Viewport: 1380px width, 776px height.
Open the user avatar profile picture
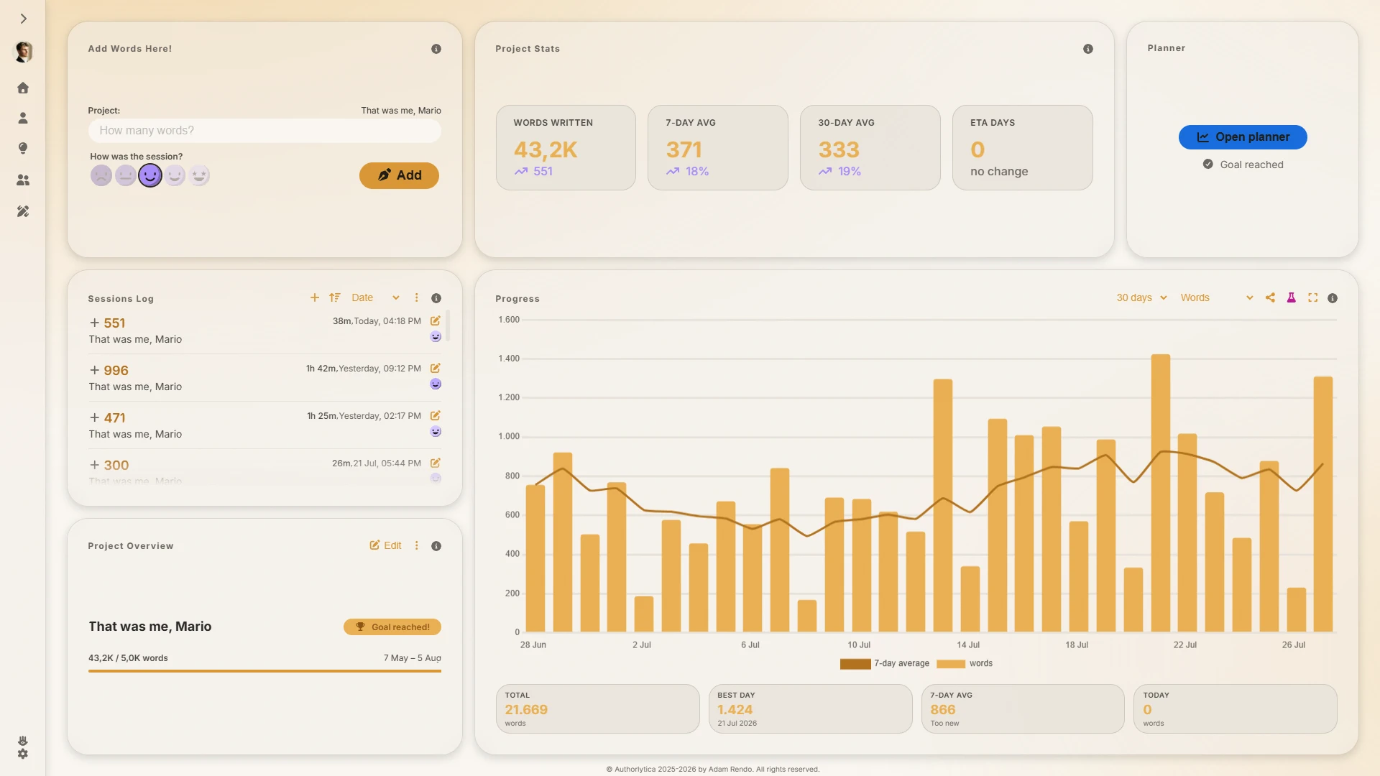(23, 52)
